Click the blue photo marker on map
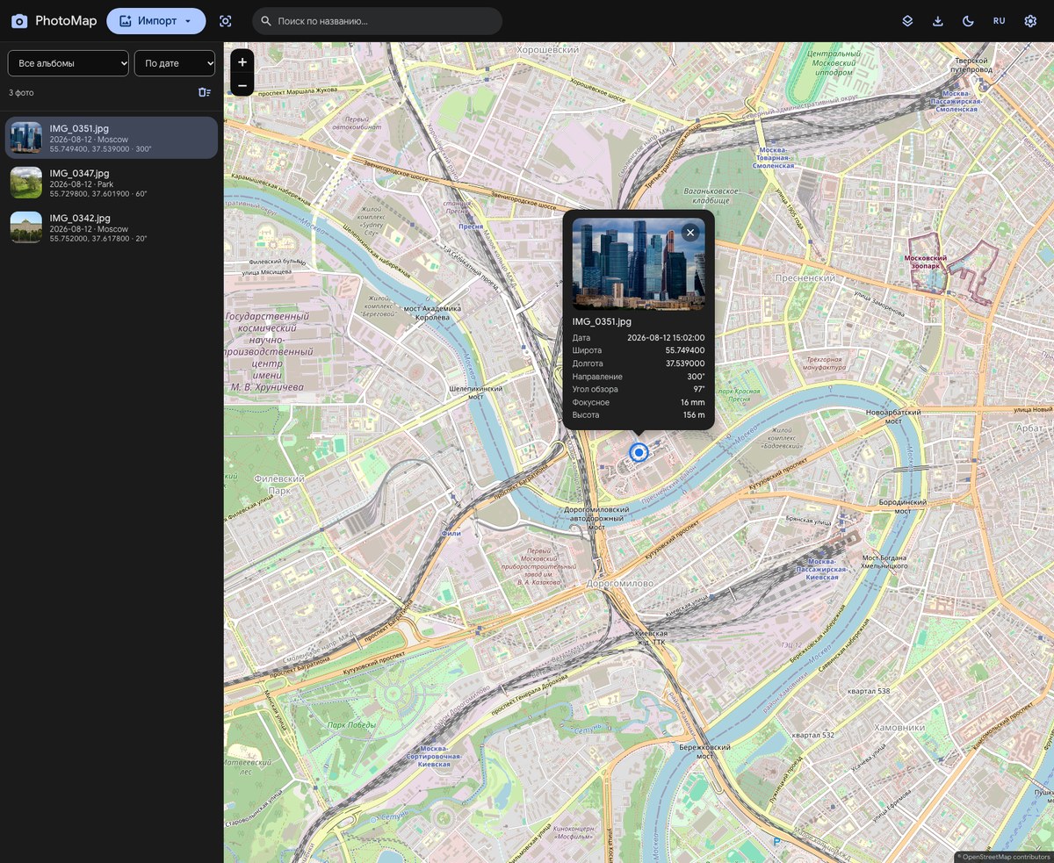The width and height of the screenshot is (1054, 863). [639, 453]
